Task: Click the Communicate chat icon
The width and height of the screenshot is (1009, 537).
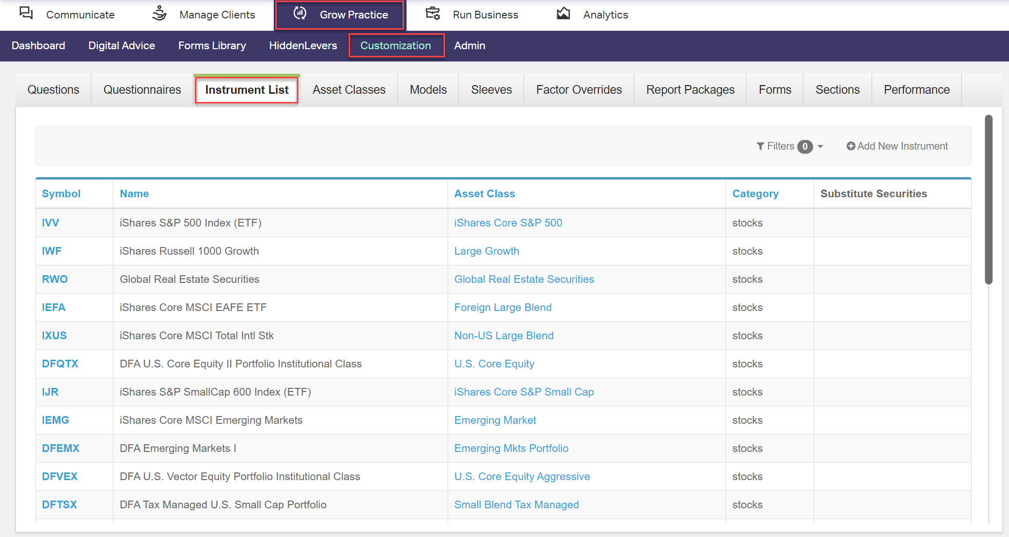Action: (x=26, y=13)
